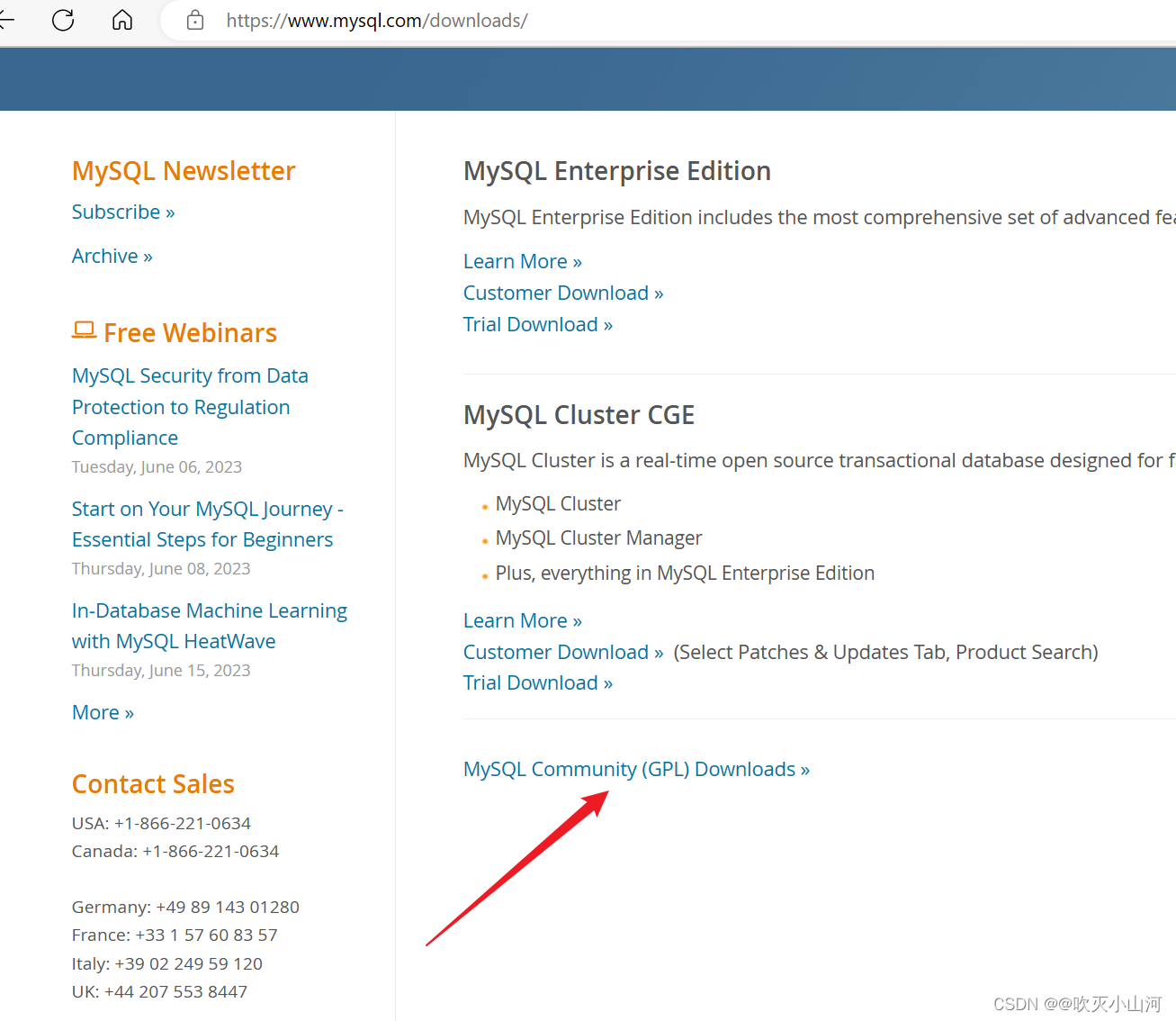Viewport: 1176px width, 1021px height.
Task: Click the MySQL Enterprise Edition heading
Action: (617, 171)
